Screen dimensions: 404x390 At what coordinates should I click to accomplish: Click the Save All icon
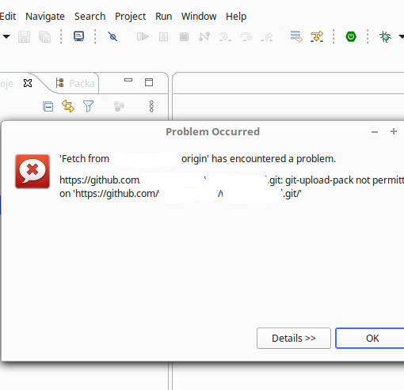[44, 36]
